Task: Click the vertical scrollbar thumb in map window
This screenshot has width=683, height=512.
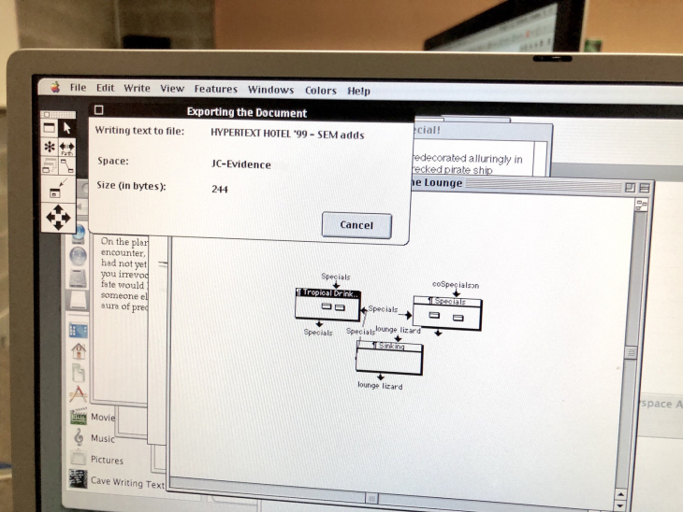Action: (x=631, y=352)
